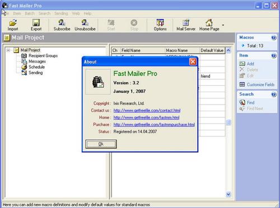This screenshot has height=208, width=280.
Task: Collapse the Search panel header
Action: click(x=257, y=94)
